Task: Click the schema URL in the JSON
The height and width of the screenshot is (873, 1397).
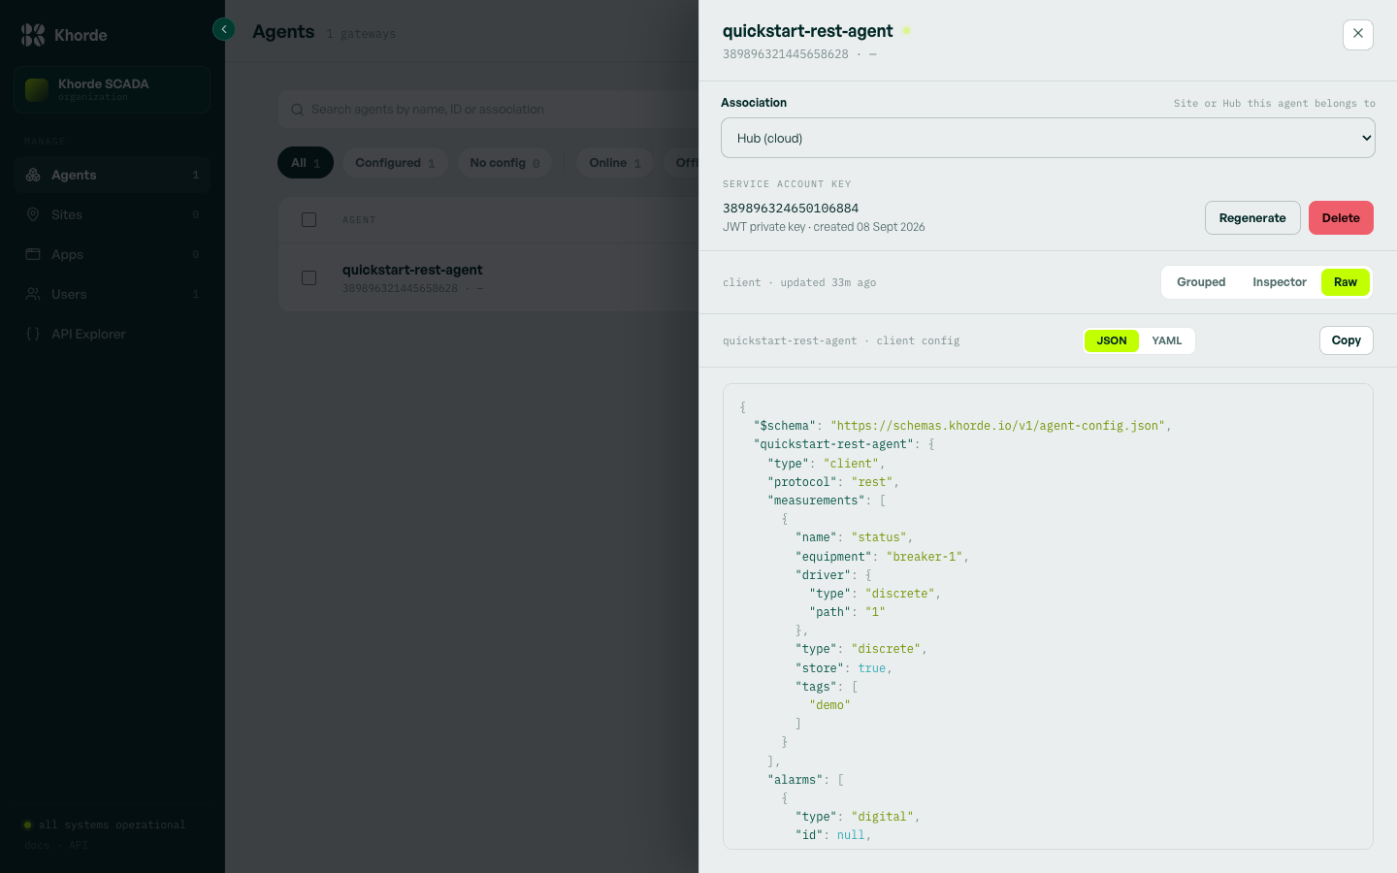Action: [x=998, y=426]
